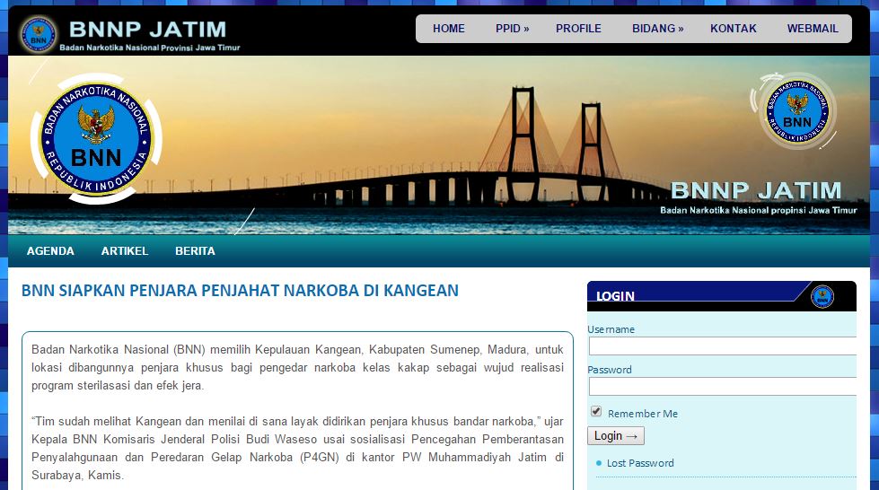
Task: Click the Password label
Action: [610, 370]
